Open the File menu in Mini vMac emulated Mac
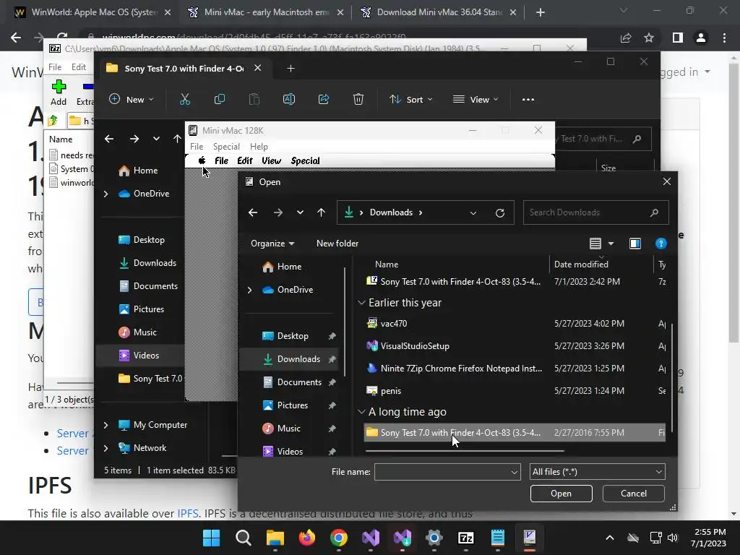Viewport: 740px width, 555px height. point(221,160)
